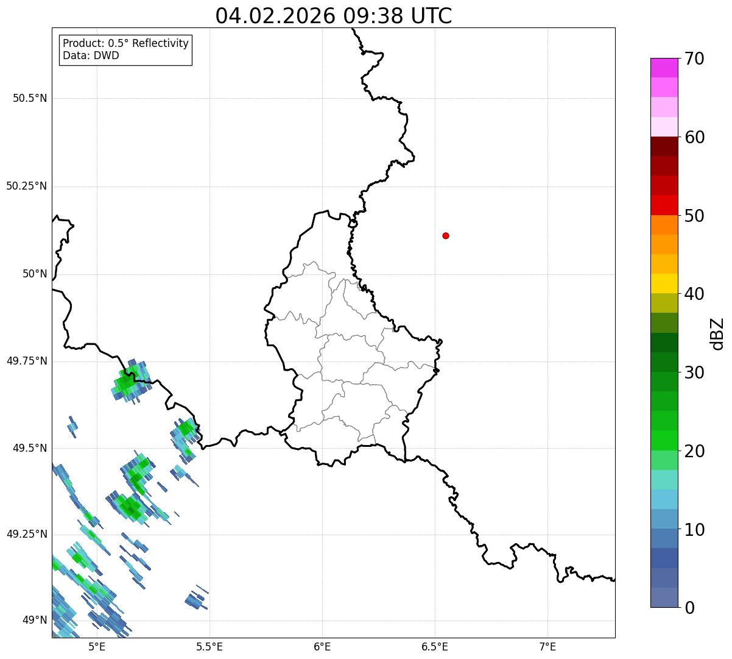The height and width of the screenshot is (659, 732).
Task: Click the bright green swatch above 20
Action: 664,440
